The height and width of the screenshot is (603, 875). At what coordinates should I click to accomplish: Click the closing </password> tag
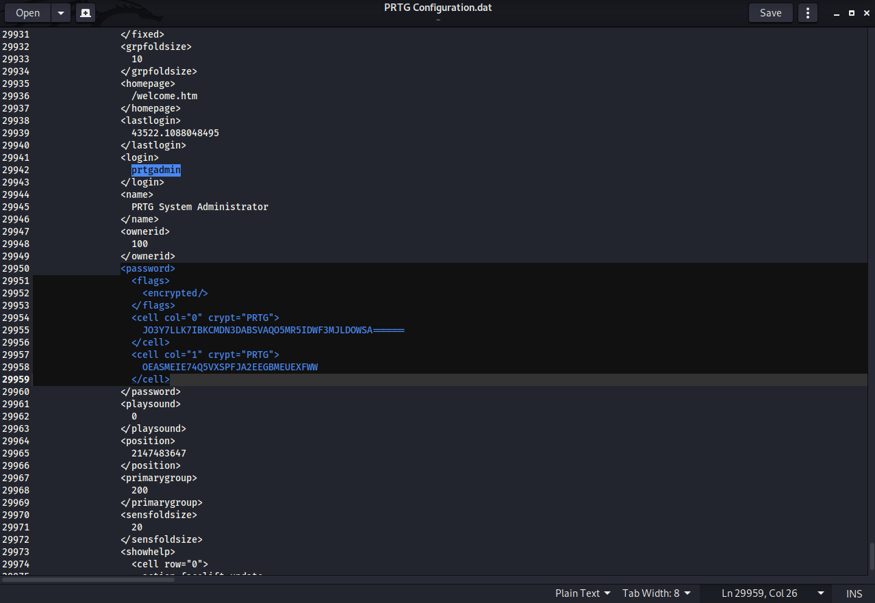[151, 392]
